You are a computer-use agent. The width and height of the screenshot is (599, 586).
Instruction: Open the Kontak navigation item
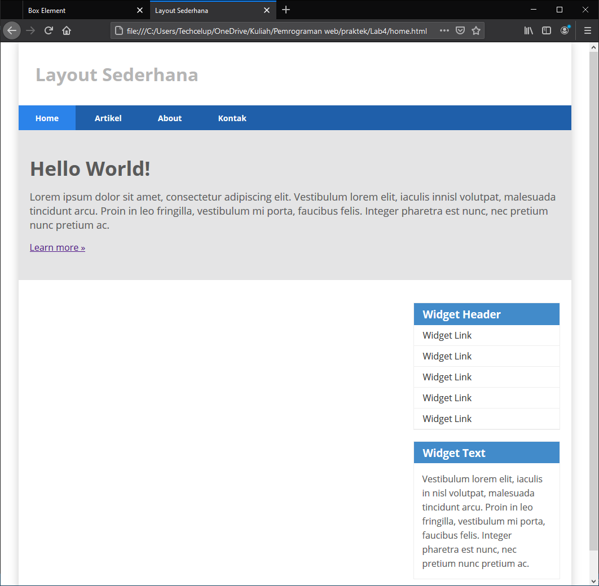[x=232, y=118]
